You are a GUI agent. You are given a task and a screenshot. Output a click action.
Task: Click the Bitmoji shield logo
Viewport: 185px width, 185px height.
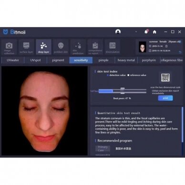(x=5, y=32)
